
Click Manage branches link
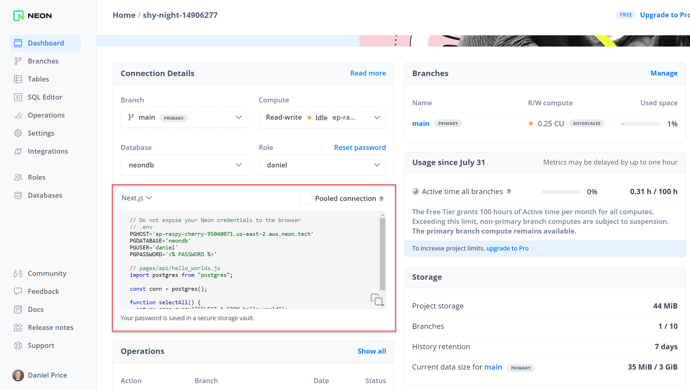664,73
